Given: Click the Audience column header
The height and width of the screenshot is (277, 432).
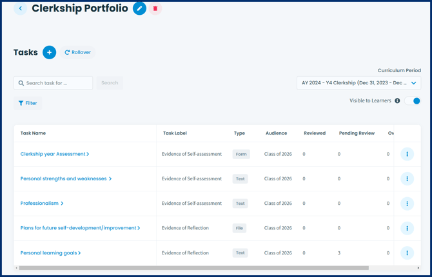Looking at the screenshot, I should tap(277, 133).
